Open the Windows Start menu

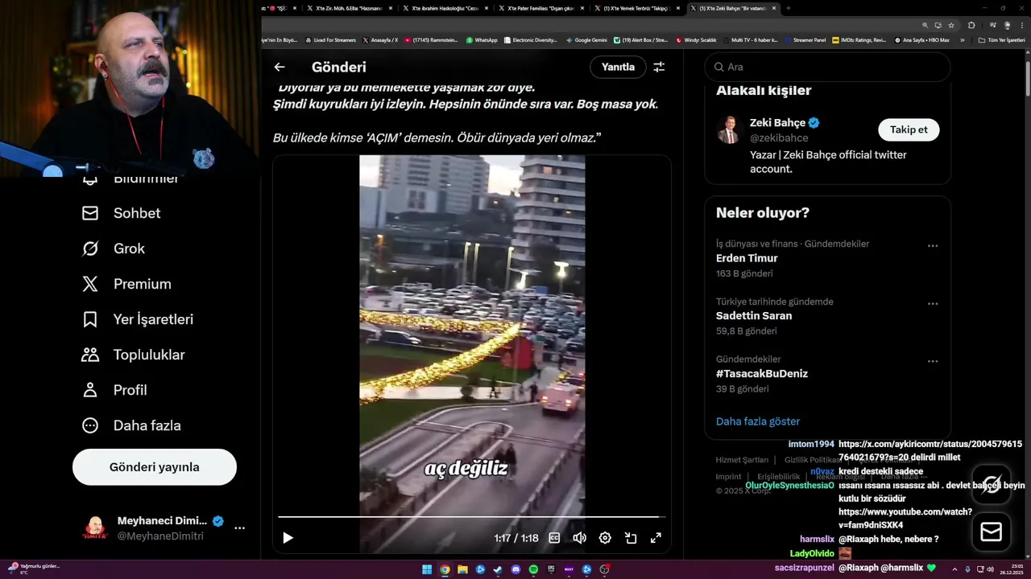pos(427,569)
